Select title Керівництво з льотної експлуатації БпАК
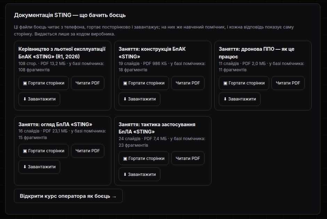The image size is (327, 219). point(62,53)
